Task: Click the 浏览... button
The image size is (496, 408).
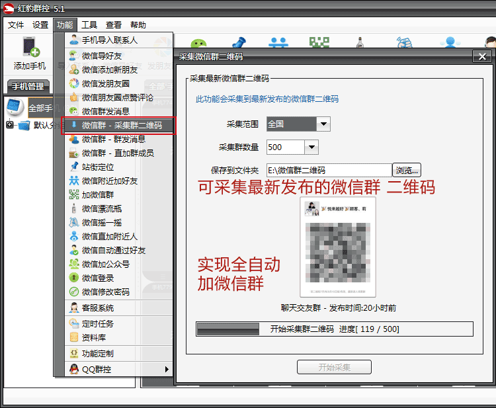Action: tap(407, 171)
